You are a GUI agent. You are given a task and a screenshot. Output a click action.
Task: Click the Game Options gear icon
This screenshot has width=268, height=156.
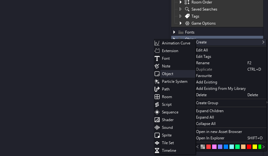[x=187, y=23]
